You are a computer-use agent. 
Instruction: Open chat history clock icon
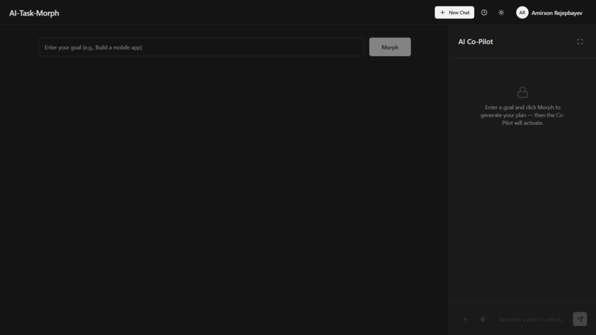[x=484, y=13]
